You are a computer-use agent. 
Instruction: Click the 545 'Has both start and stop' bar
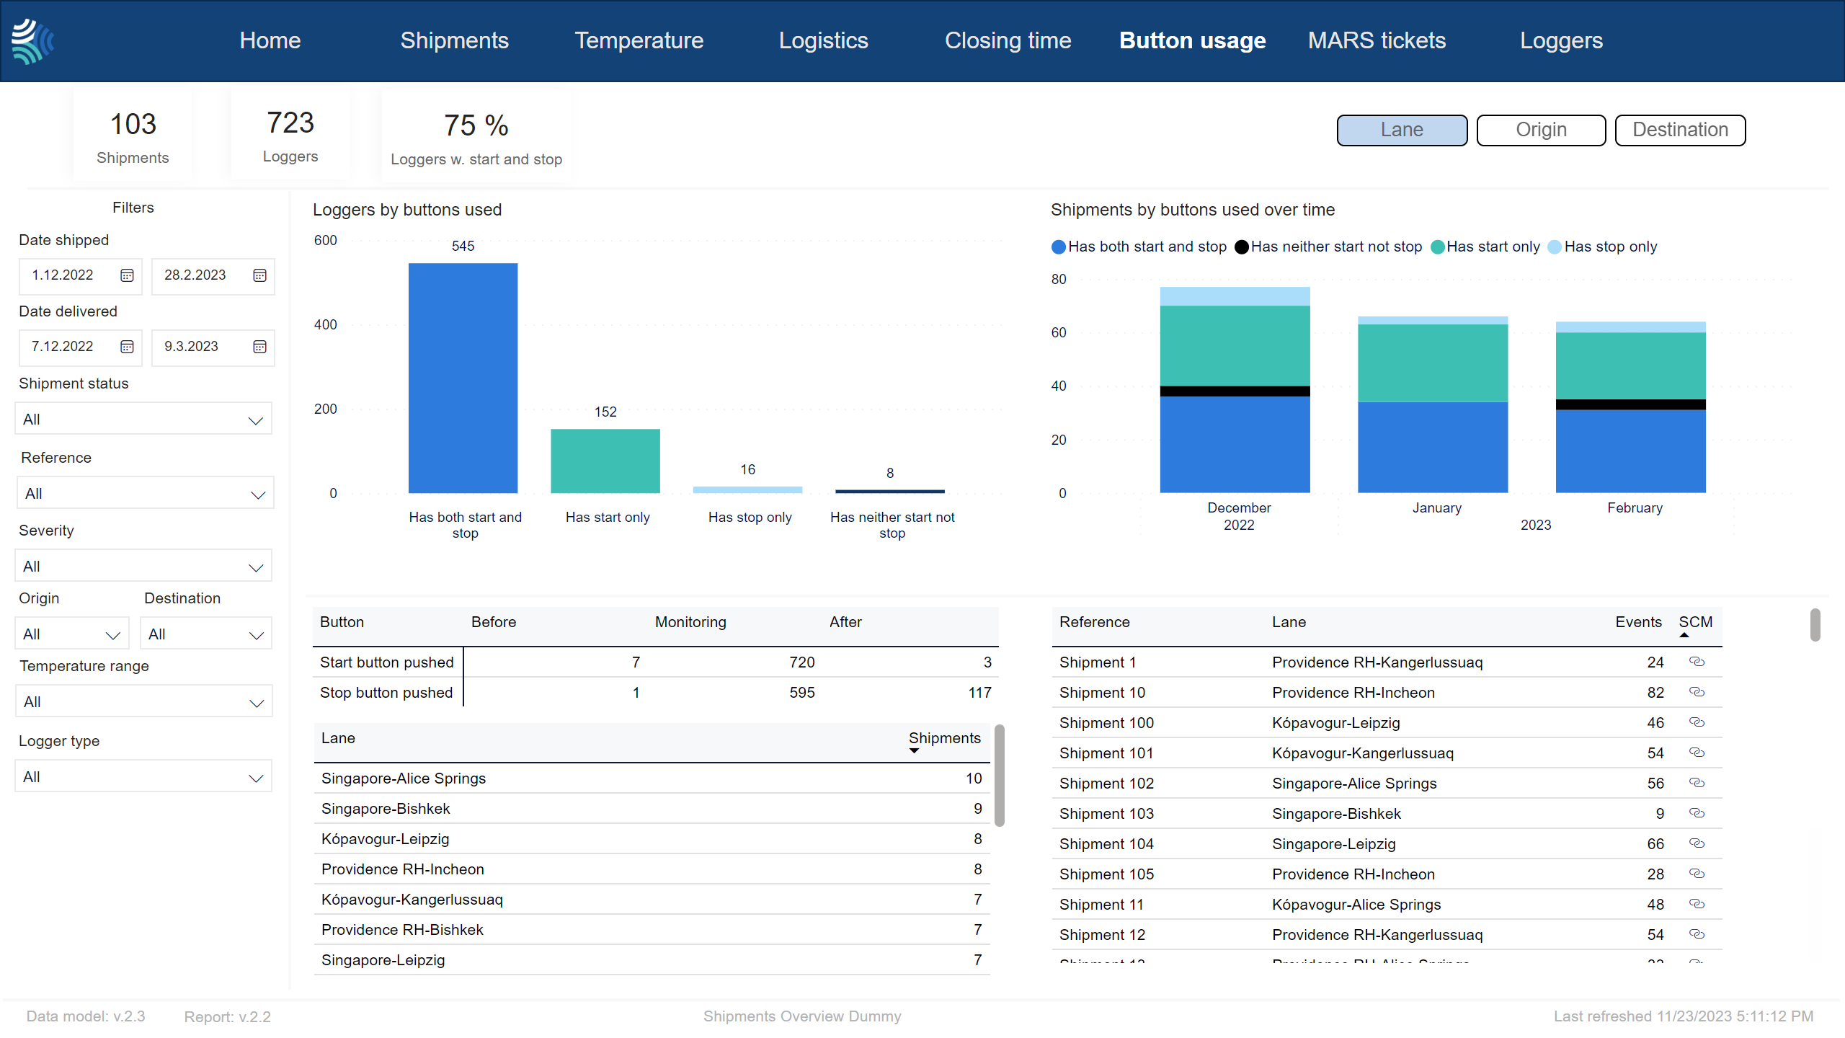coord(463,378)
